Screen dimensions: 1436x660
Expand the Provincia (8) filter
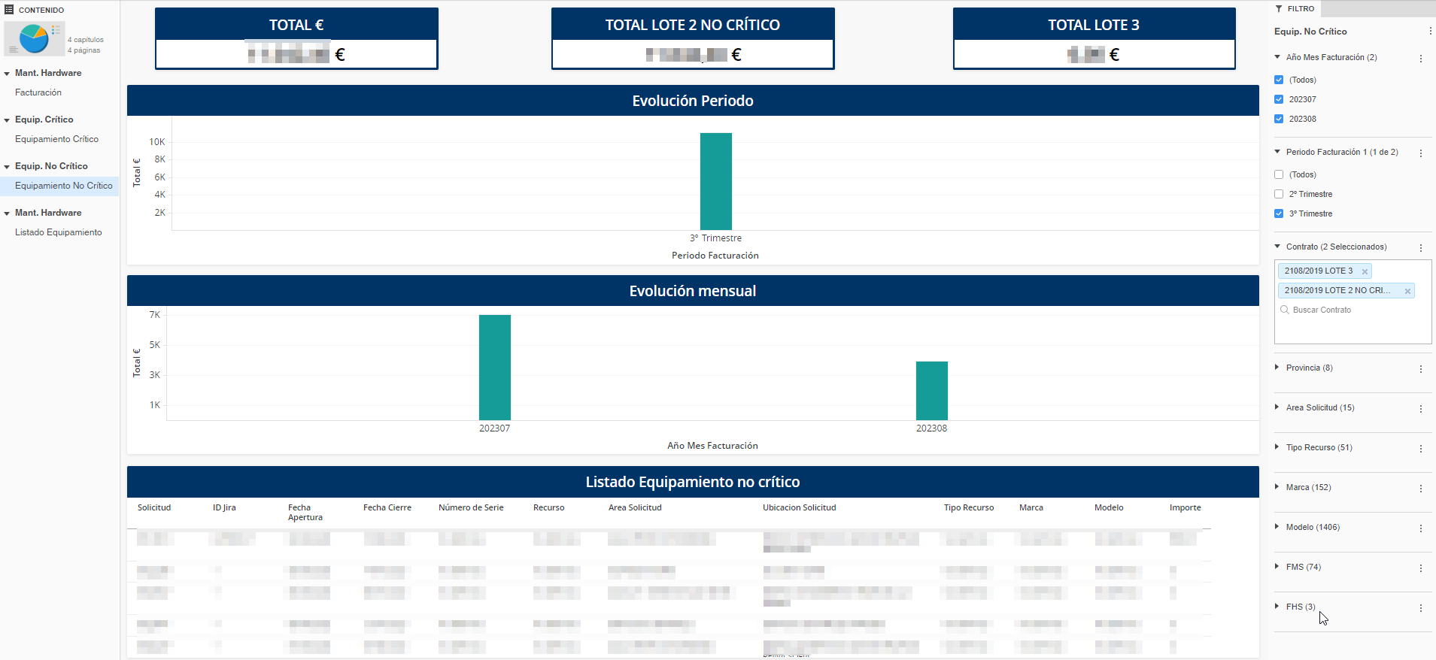tap(1277, 368)
